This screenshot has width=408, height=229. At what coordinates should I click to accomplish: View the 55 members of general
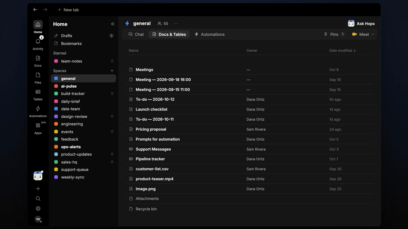163,24
